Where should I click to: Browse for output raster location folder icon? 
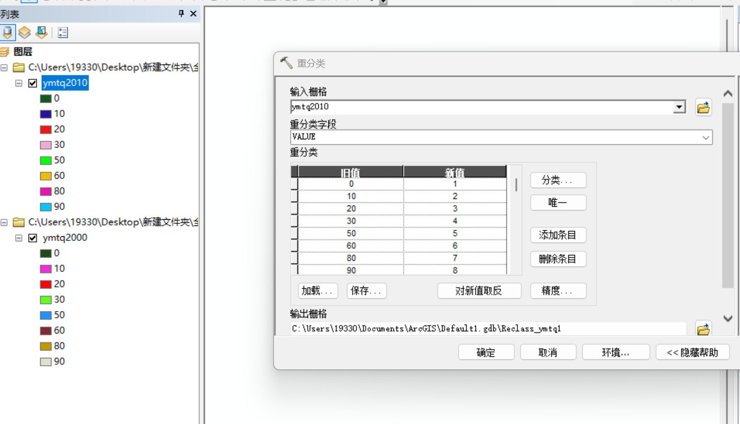(x=703, y=329)
